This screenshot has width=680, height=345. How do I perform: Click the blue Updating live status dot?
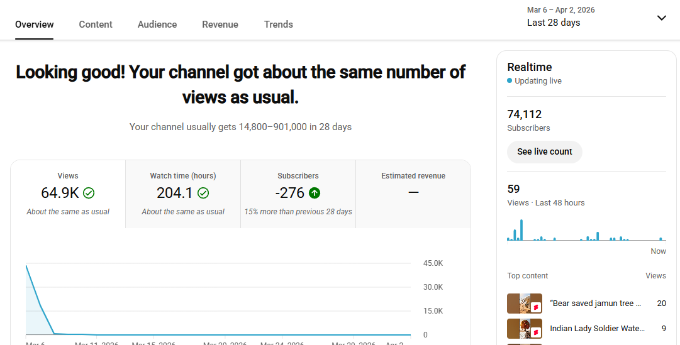click(510, 81)
